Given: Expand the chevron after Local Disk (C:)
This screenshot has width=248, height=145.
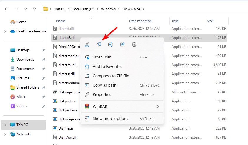Looking at the screenshot, I should coord(98,9).
